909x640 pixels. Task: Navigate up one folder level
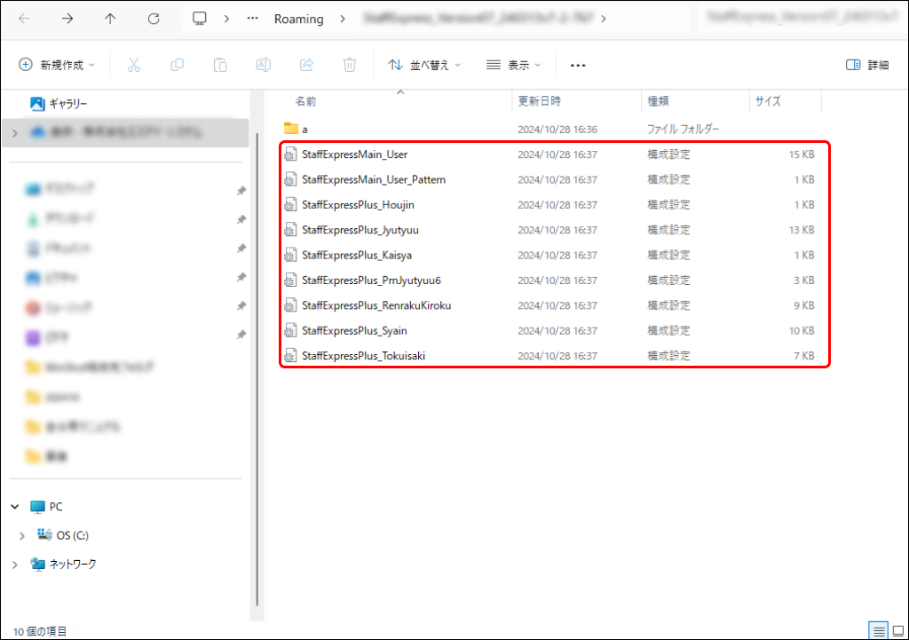tap(110, 19)
